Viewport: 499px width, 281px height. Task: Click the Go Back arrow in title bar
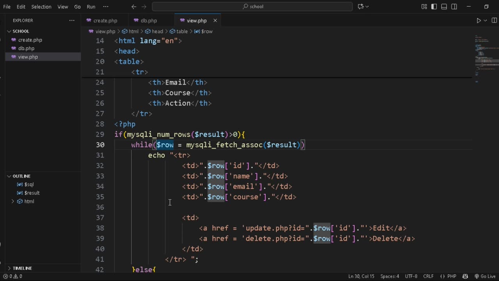[x=134, y=7]
